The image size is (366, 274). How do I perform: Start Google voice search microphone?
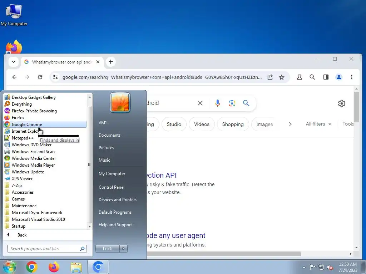point(218,103)
